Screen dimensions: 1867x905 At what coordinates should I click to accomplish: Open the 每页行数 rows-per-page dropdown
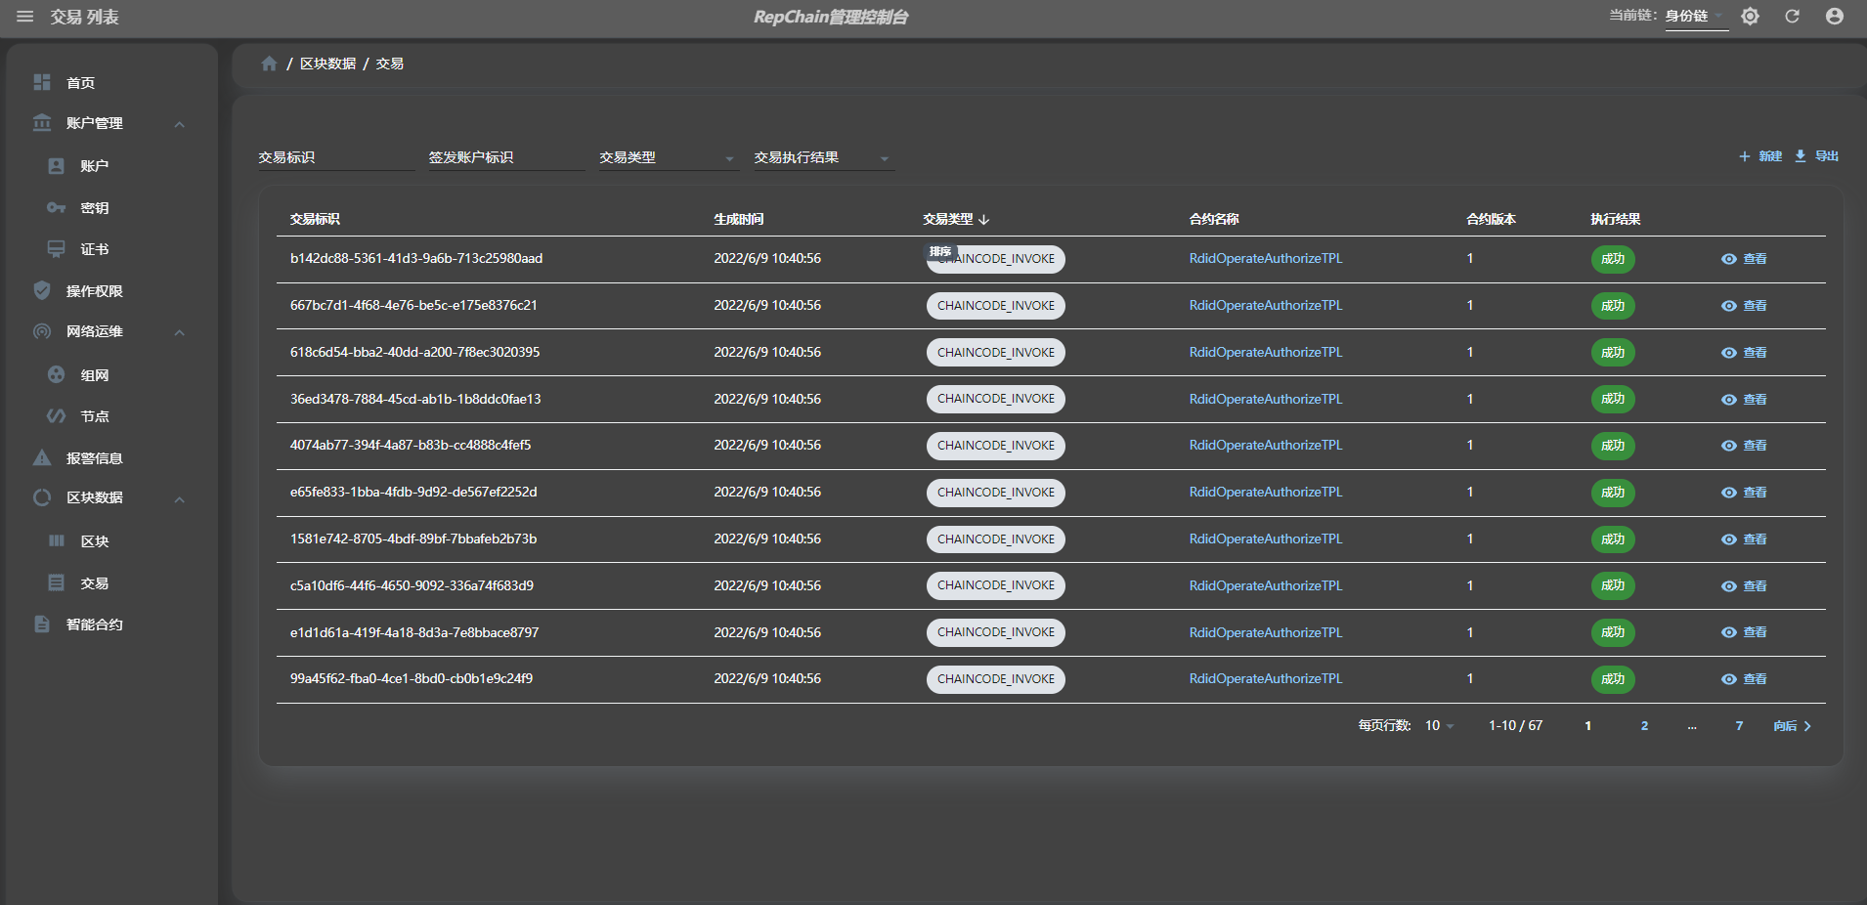(x=1440, y=726)
